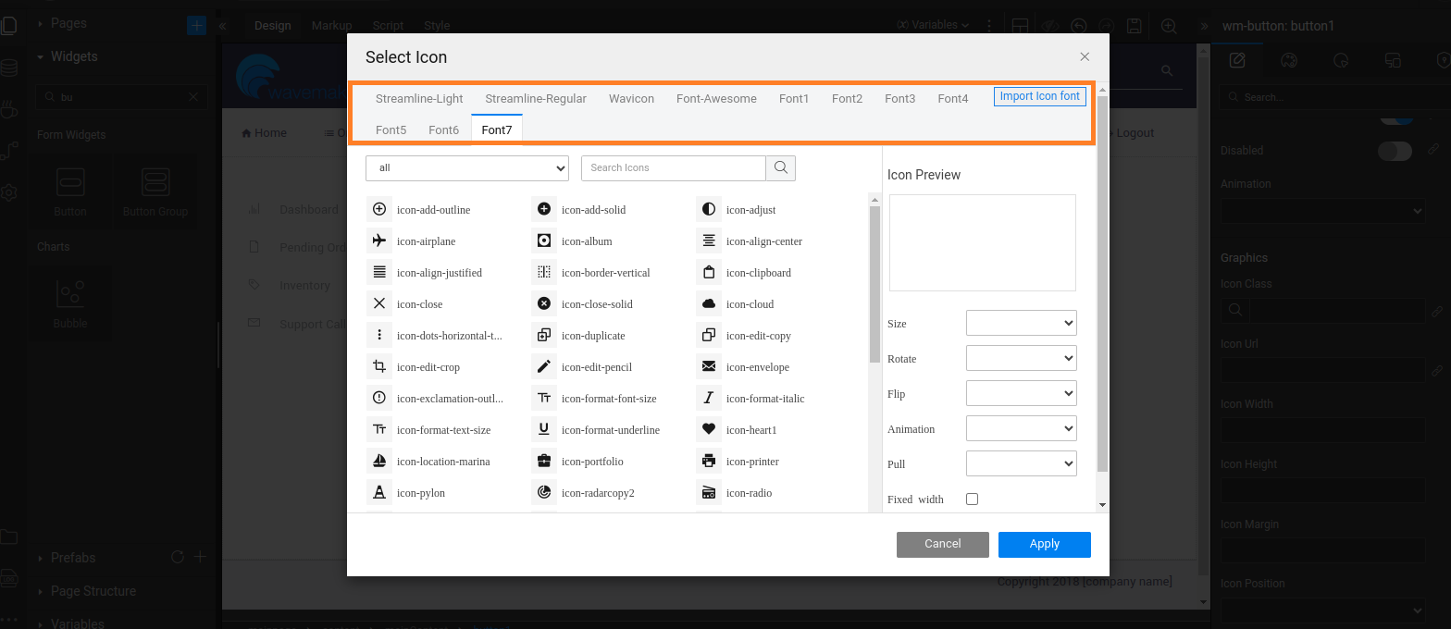The height and width of the screenshot is (629, 1451).
Task: Select the icon-clipboard icon
Action: 709,273
